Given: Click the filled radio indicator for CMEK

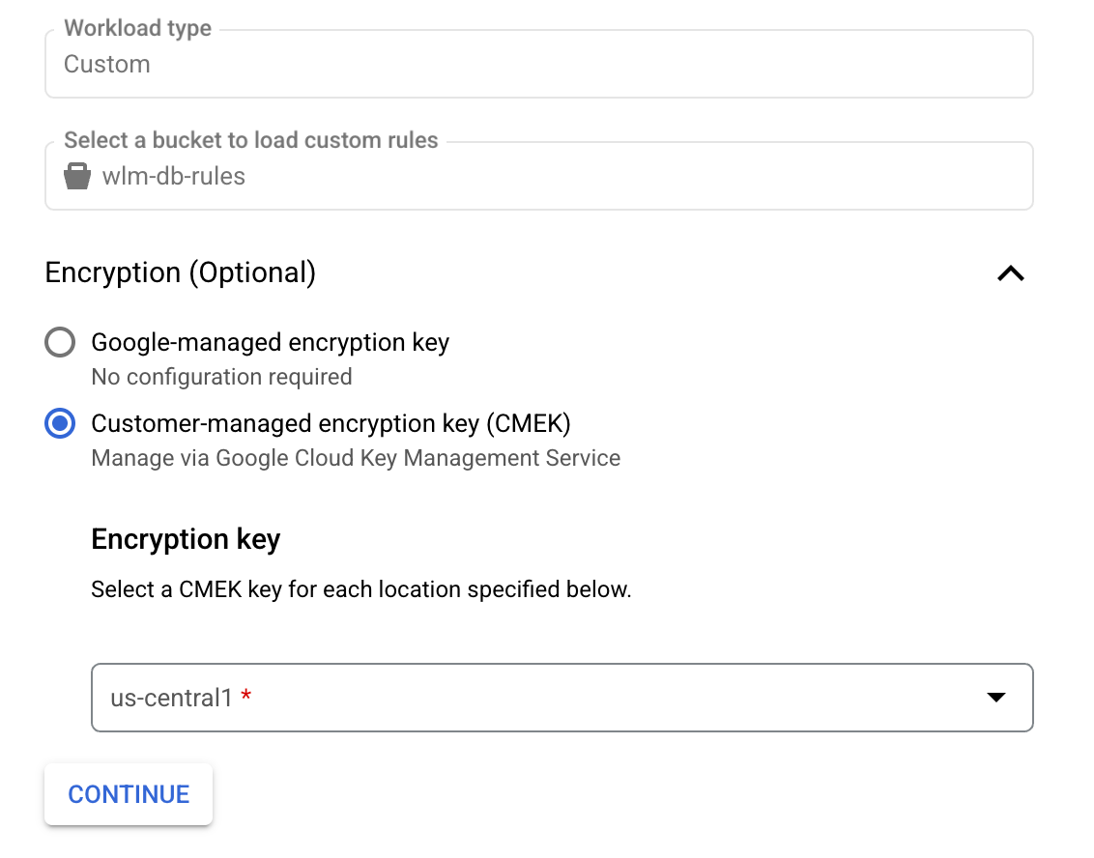Looking at the screenshot, I should tap(60, 423).
